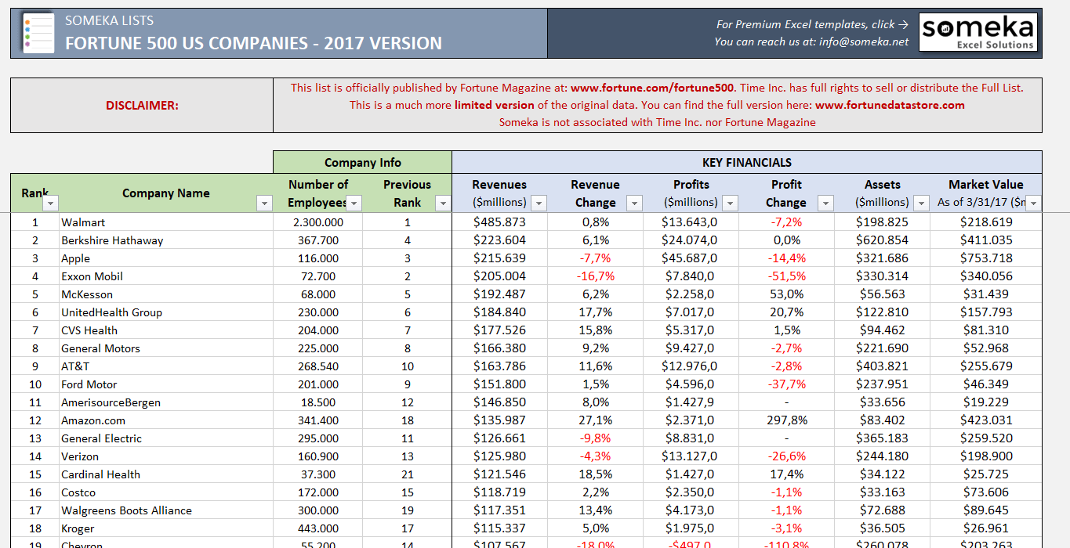Screen dimensions: 1070x548
Task: Select Berkshire Hathaway's profits $24.074,0
Action: coord(691,240)
